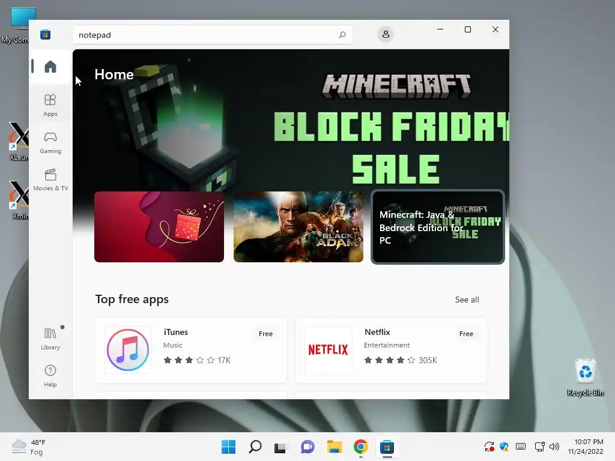Open File Explorer from the taskbar
615x461 pixels.
pos(334,447)
